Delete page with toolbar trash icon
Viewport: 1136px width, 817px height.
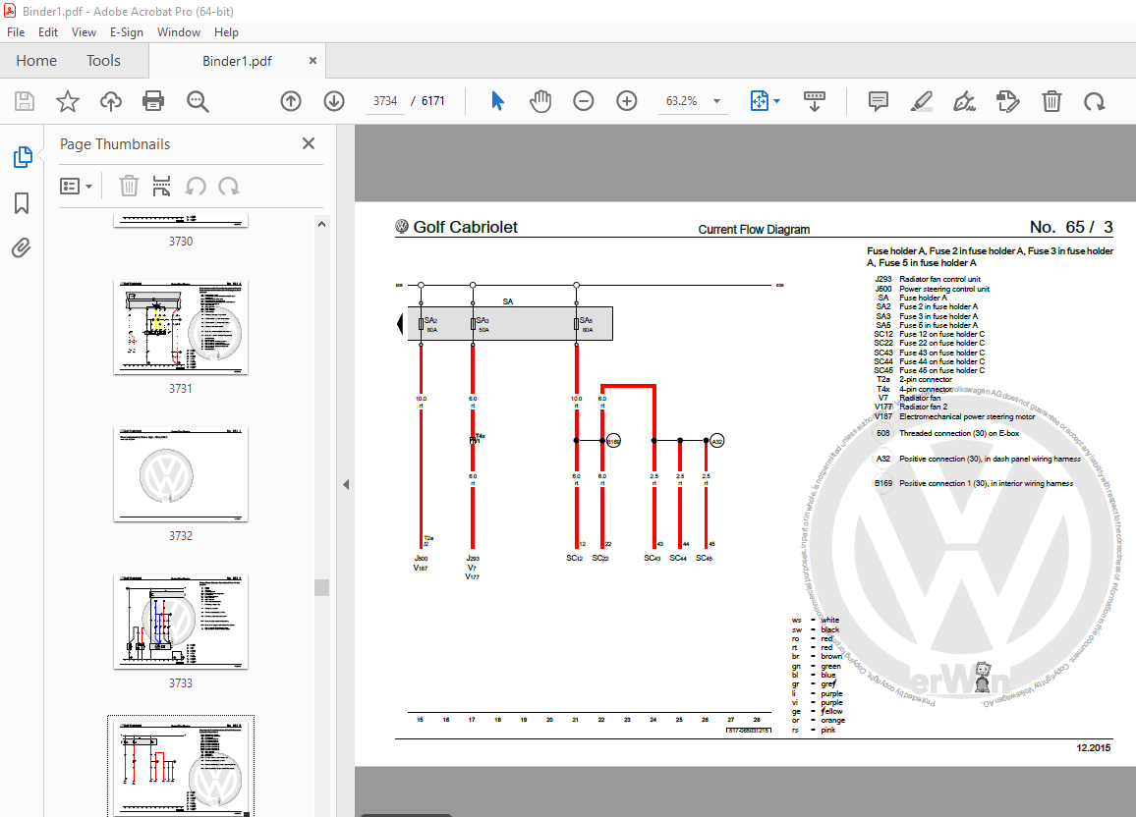pos(1051,100)
